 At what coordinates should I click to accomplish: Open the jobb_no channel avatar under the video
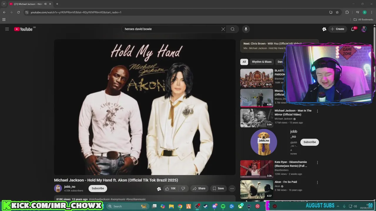click(58, 188)
